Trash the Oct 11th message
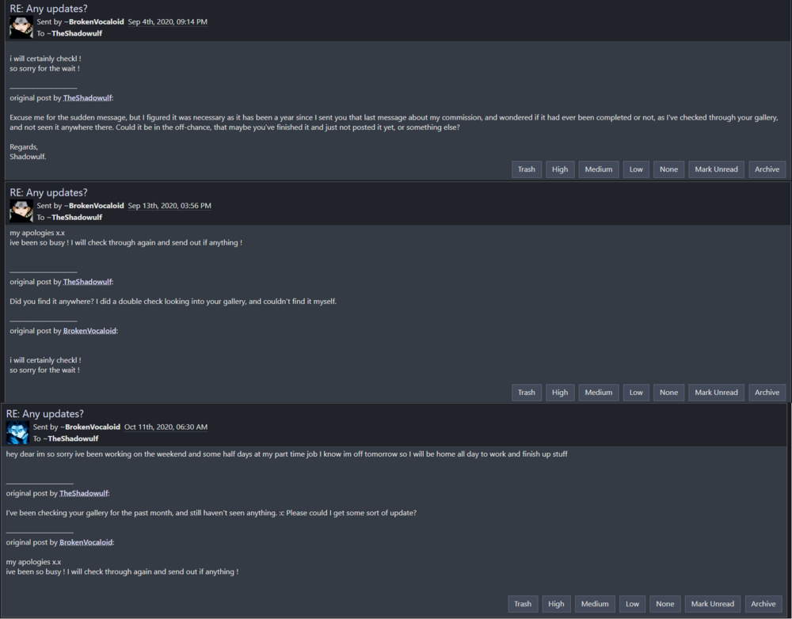The width and height of the screenshot is (792, 619). (523, 604)
